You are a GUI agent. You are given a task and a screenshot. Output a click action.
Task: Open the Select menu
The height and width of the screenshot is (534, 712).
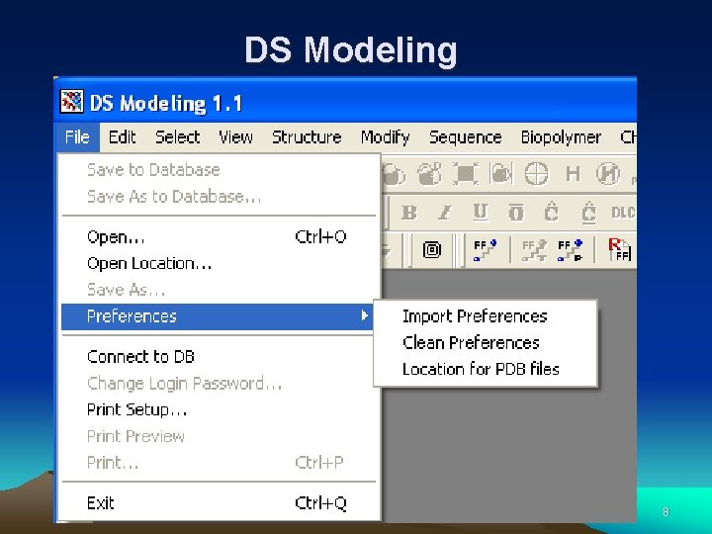(x=178, y=137)
